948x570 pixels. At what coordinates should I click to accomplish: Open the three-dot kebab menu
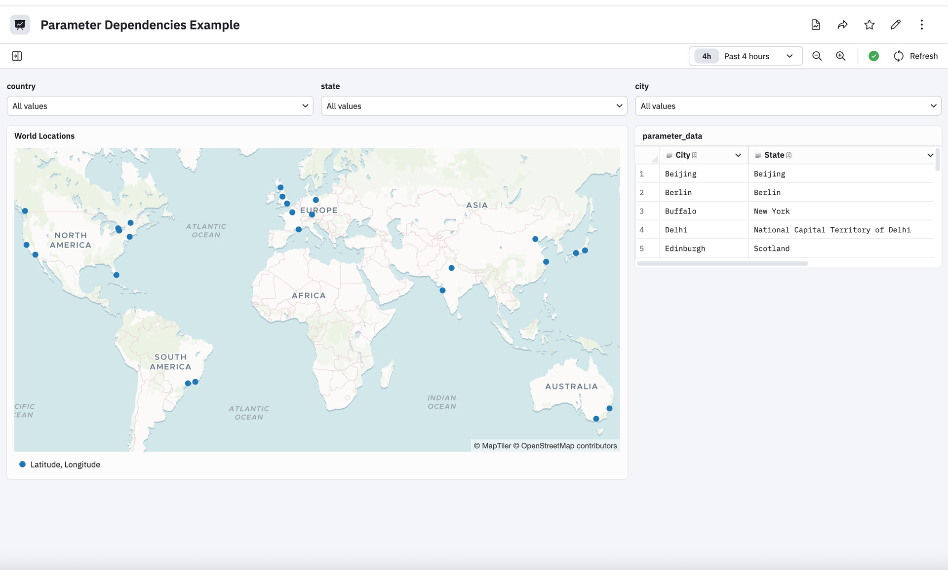pos(921,25)
